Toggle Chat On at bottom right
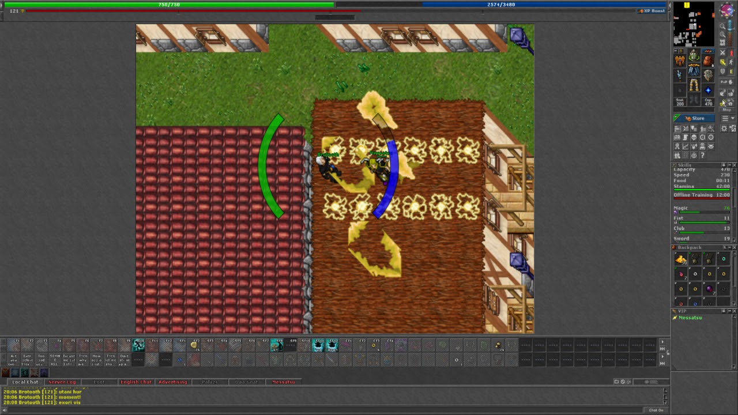This screenshot has width=738, height=415. point(656,410)
